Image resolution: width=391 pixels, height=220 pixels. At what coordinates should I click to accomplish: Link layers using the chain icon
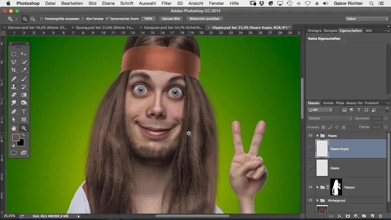[331, 216]
